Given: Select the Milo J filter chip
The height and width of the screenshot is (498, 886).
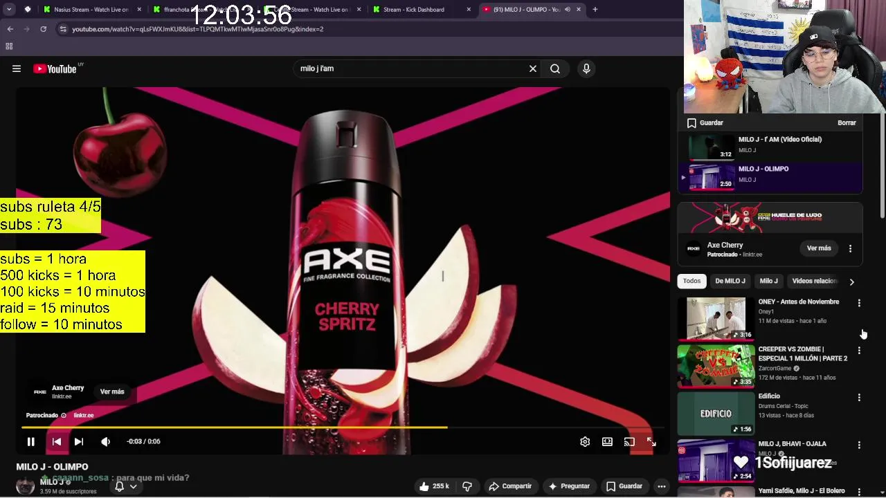Looking at the screenshot, I should [x=768, y=281].
